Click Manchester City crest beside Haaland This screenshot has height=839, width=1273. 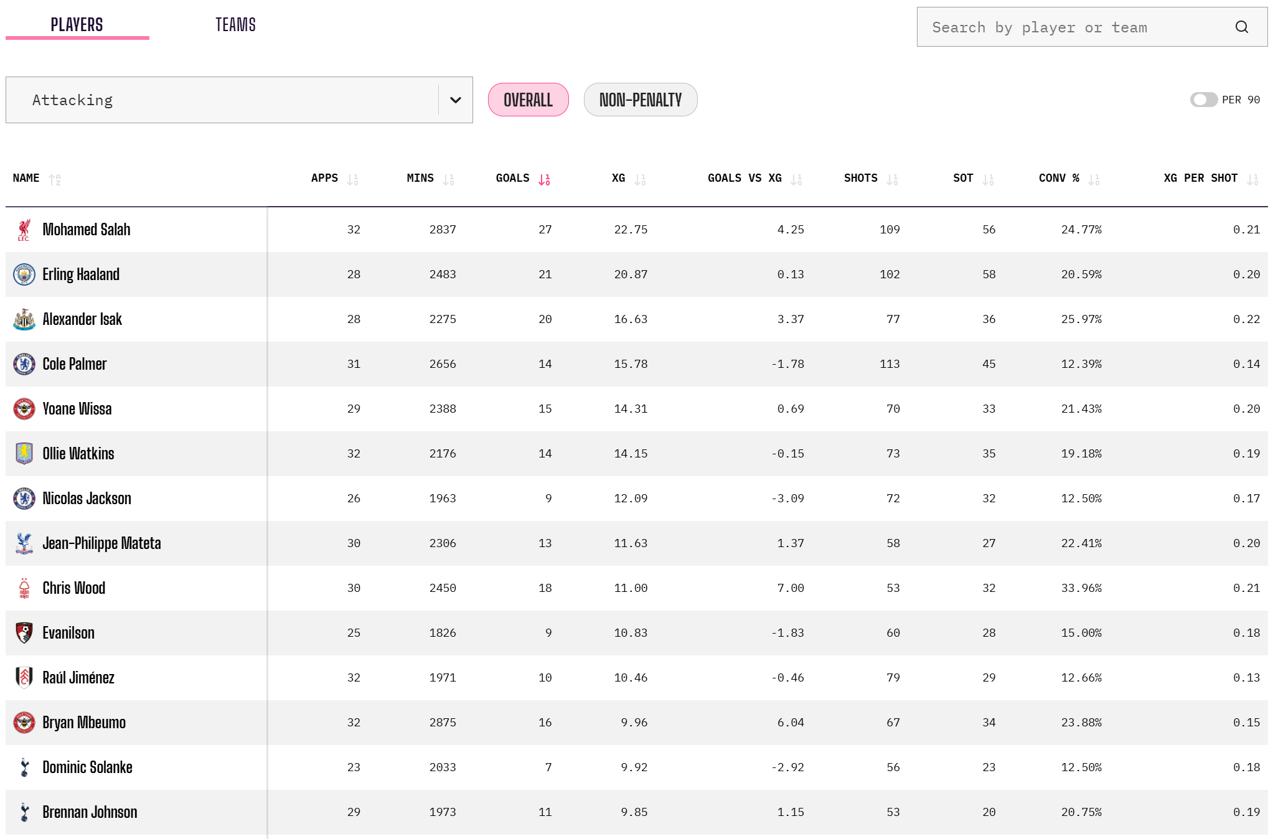point(24,274)
